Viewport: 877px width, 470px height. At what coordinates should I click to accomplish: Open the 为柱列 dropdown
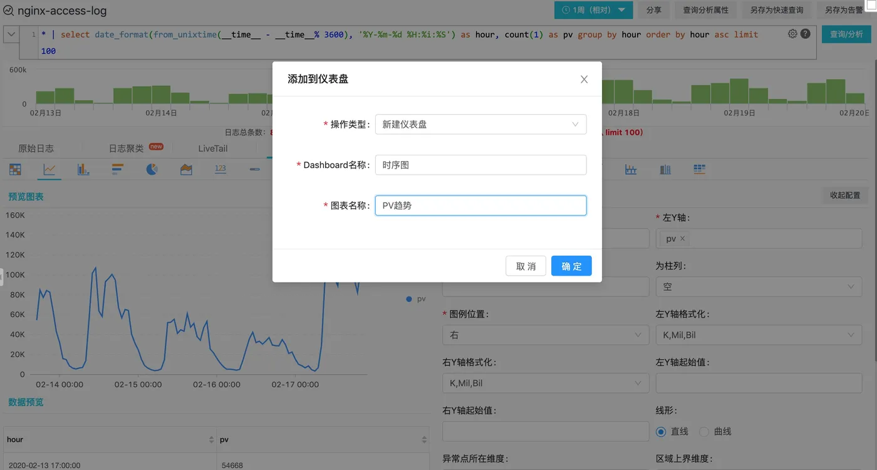pos(759,286)
